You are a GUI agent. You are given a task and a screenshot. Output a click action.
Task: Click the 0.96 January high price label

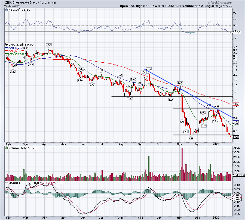(217, 107)
